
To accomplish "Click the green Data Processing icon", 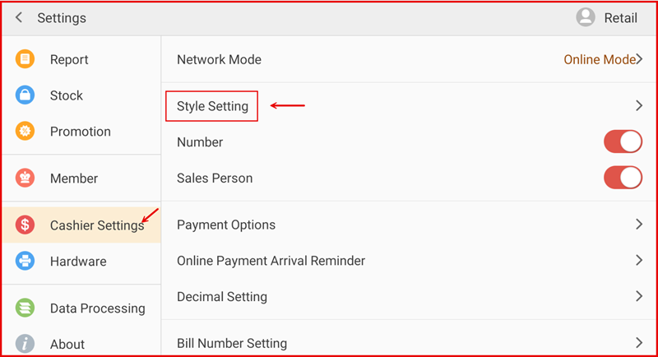I will (x=25, y=308).
